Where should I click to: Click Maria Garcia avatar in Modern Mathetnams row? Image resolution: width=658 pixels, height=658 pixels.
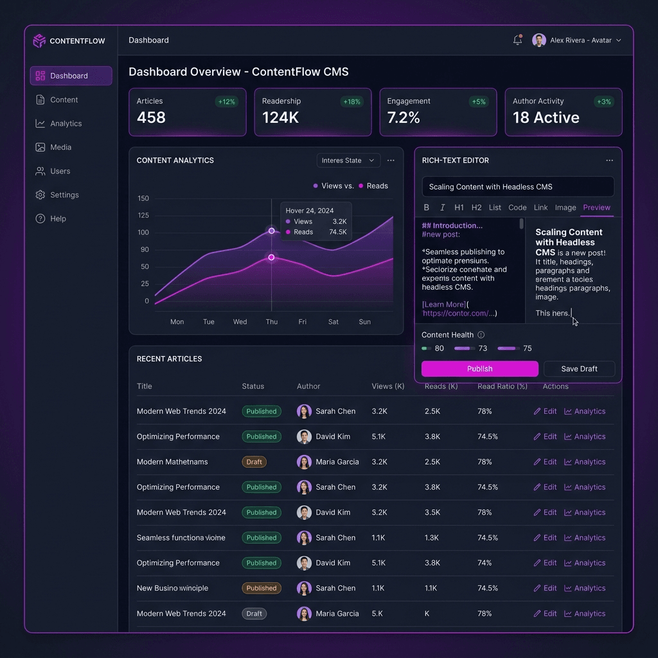point(304,461)
